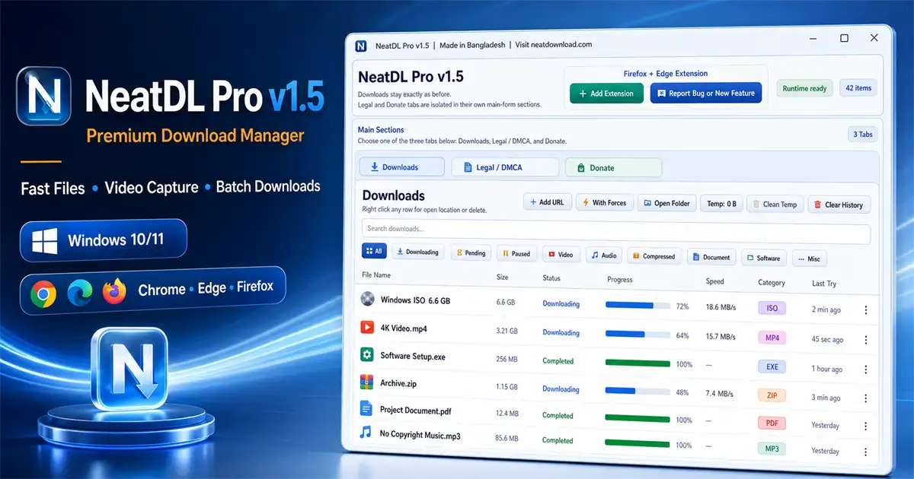Switch to the Downloads tab

coord(401,167)
